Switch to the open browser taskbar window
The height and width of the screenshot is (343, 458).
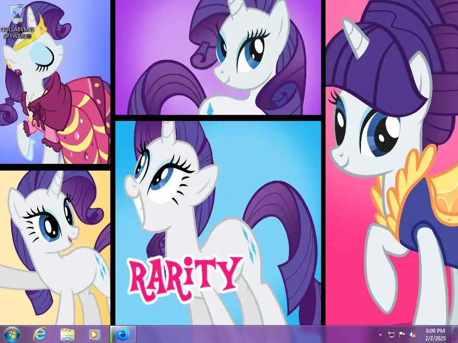123,334
